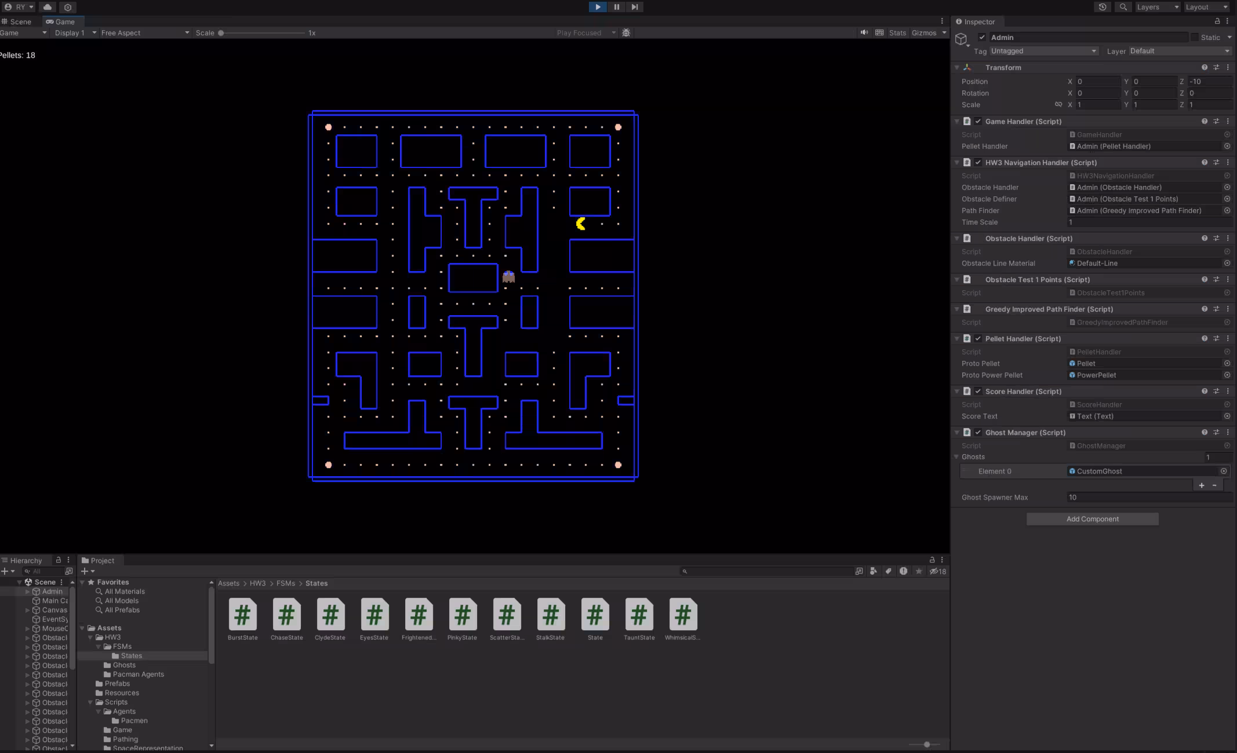Open the Layout dropdown
The image size is (1237, 753).
(1206, 7)
